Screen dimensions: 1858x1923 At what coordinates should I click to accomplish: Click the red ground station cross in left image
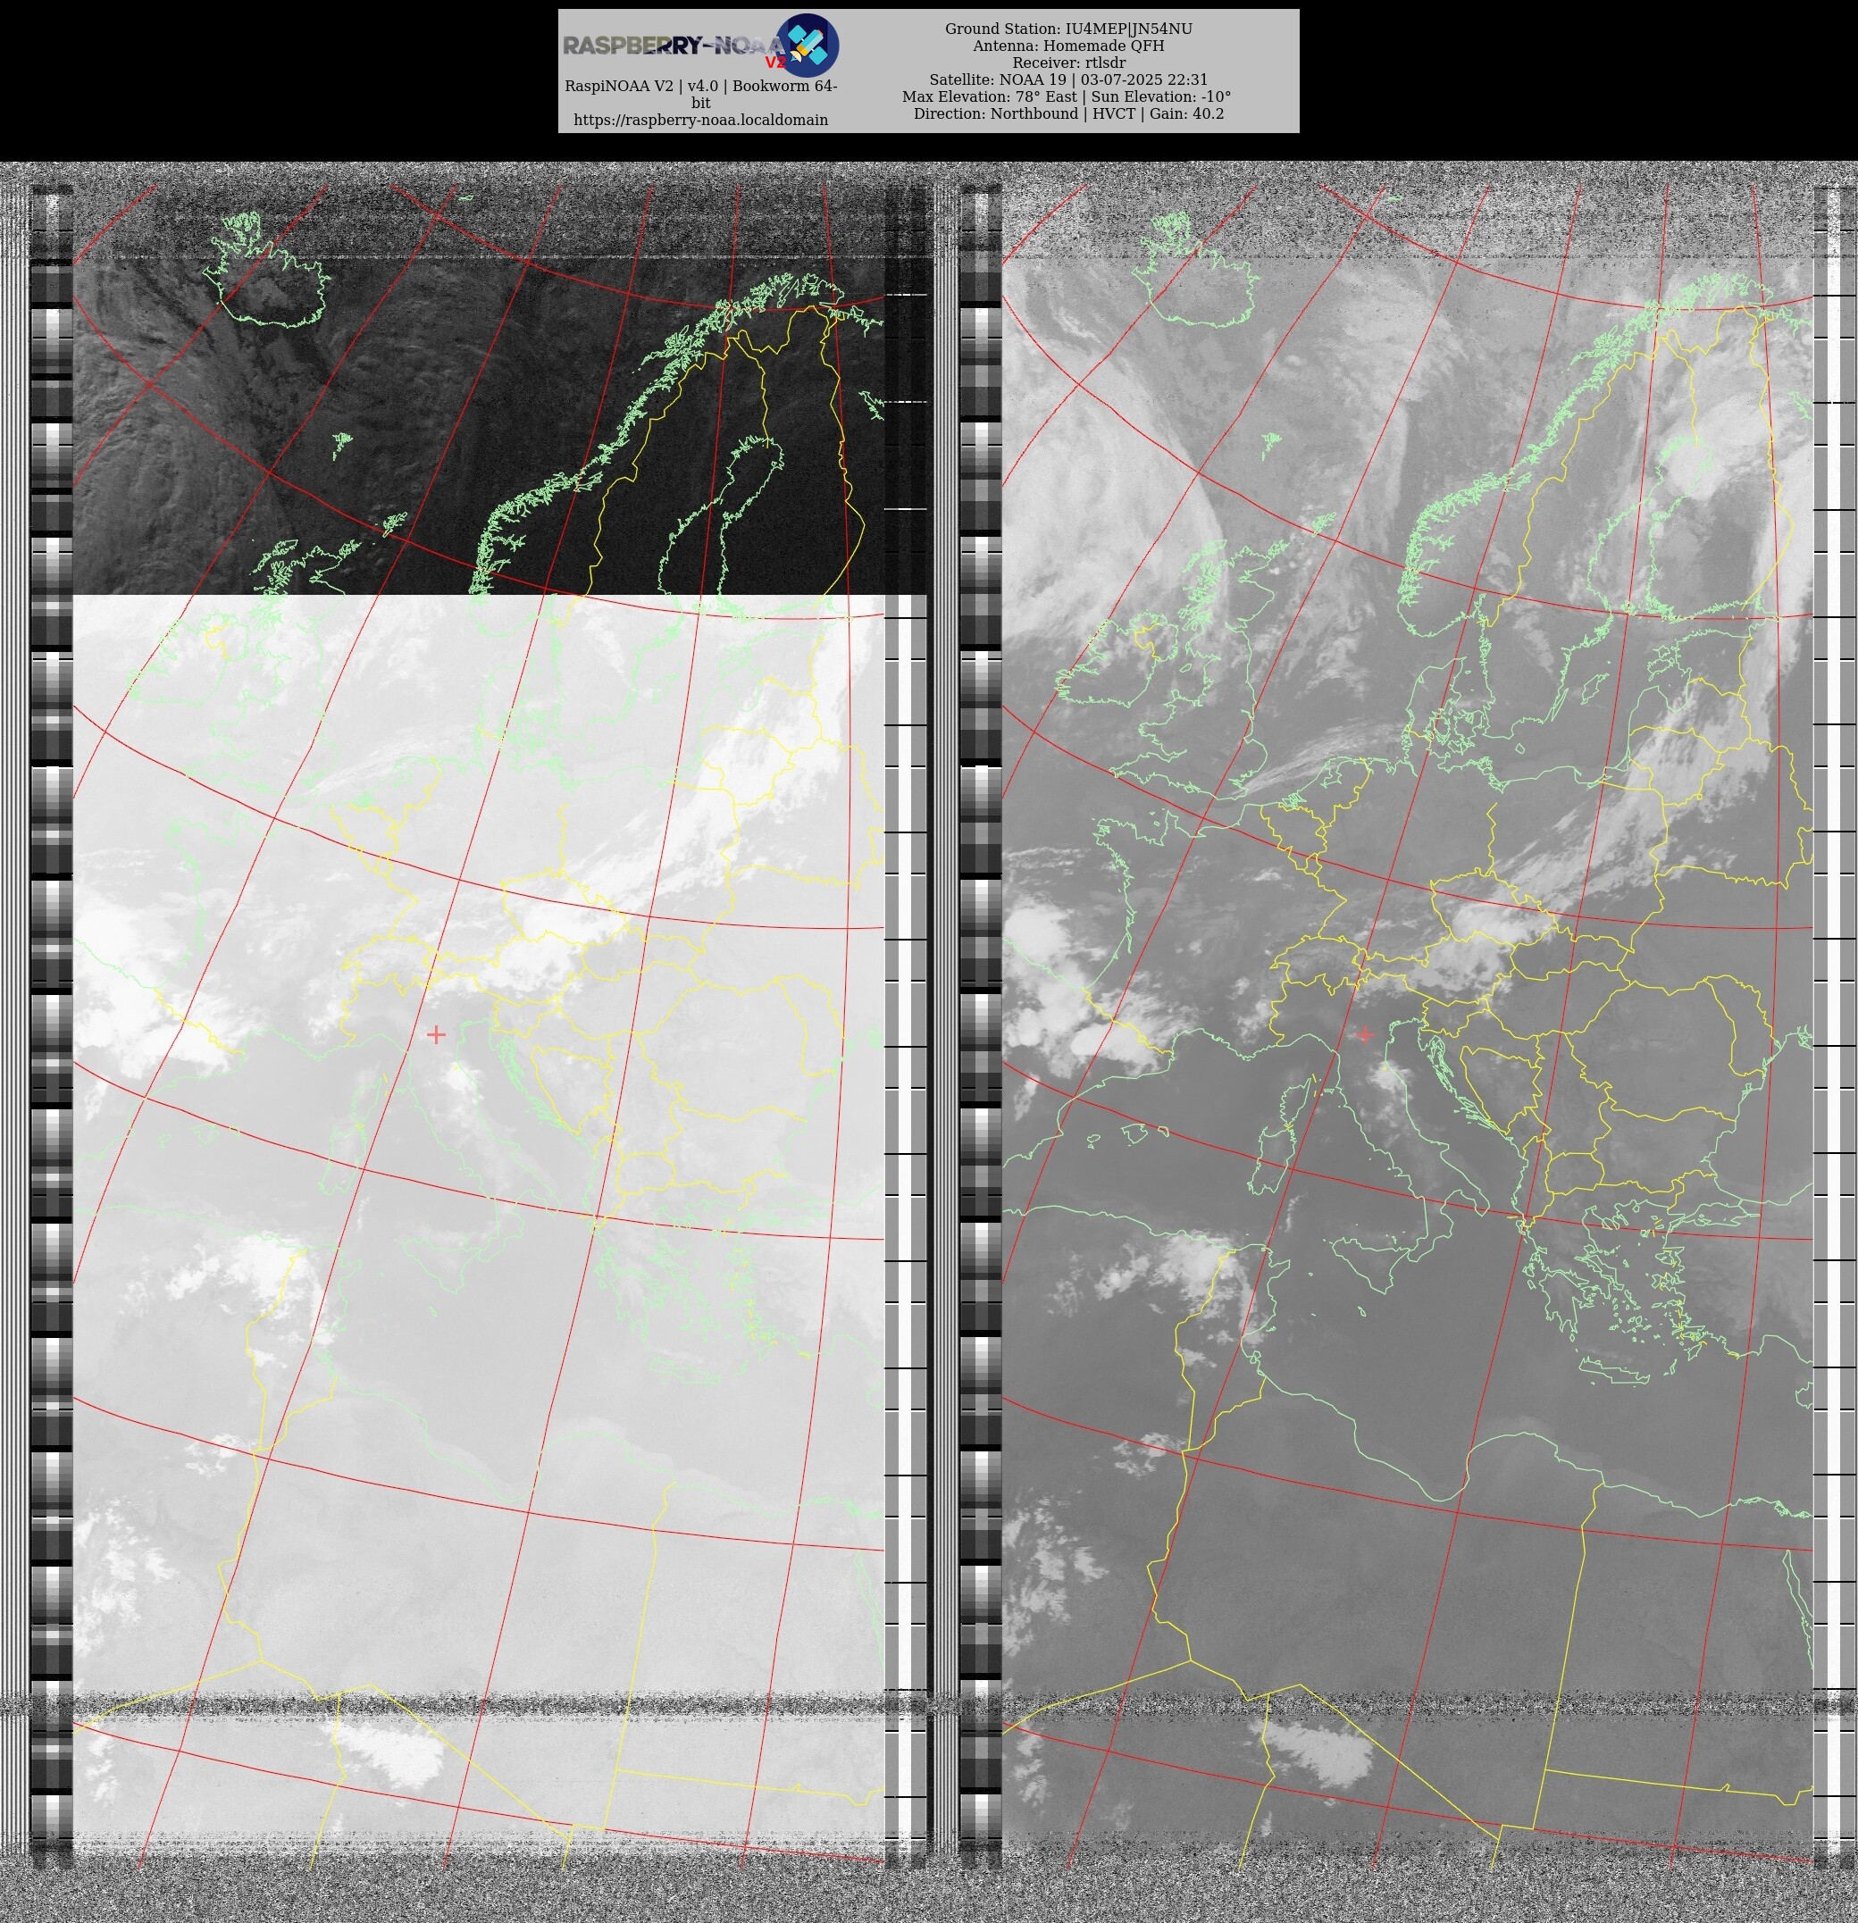(x=437, y=1034)
